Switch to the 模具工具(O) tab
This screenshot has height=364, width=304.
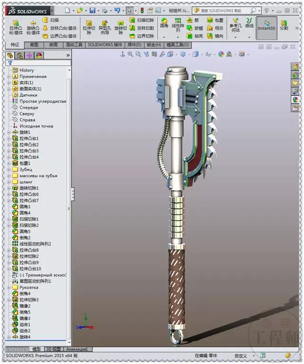point(178,45)
